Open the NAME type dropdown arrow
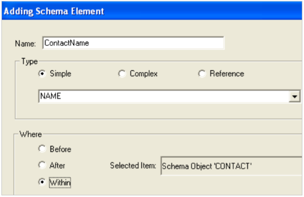 (x=295, y=96)
